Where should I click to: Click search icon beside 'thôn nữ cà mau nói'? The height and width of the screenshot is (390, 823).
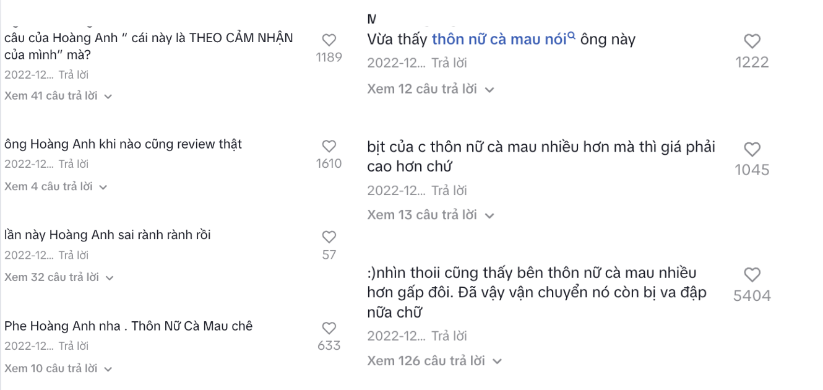tap(572, 37)
